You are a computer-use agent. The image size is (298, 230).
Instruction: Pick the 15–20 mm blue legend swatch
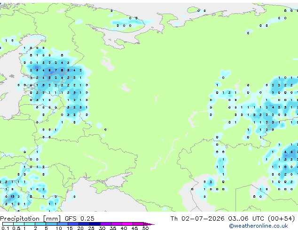73,224
